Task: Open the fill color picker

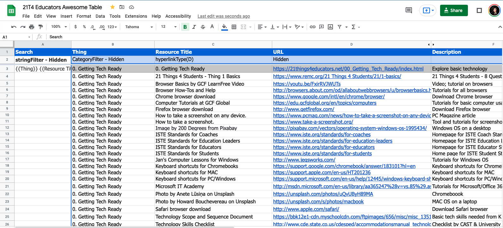Action: (x=224, y=27)
